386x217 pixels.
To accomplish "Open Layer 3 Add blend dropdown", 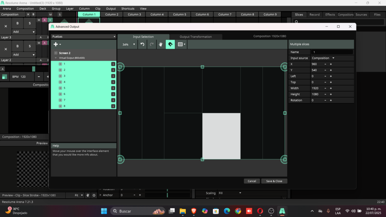I will click(x=24, y=32).
